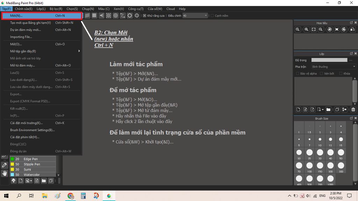Pick brush size 25 preset

309,154
